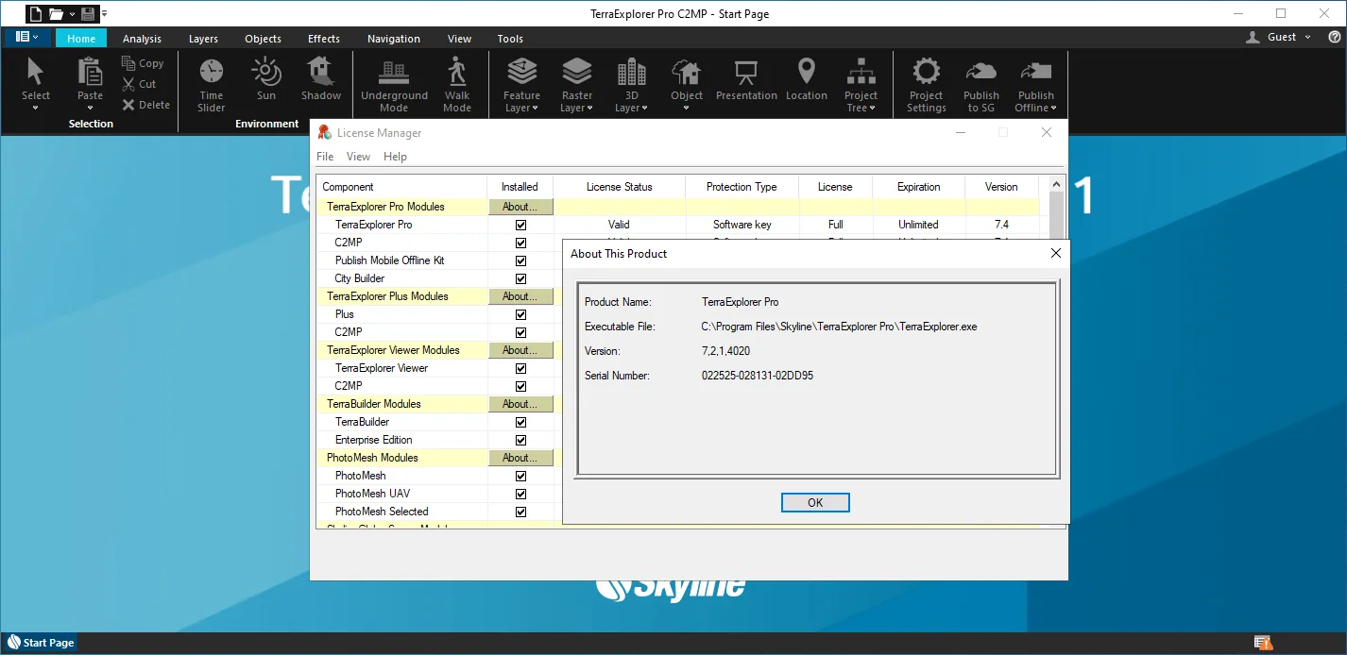Open the Tools ribbon tab
This screenshot has width=1347, height=655.
point(510,39)
